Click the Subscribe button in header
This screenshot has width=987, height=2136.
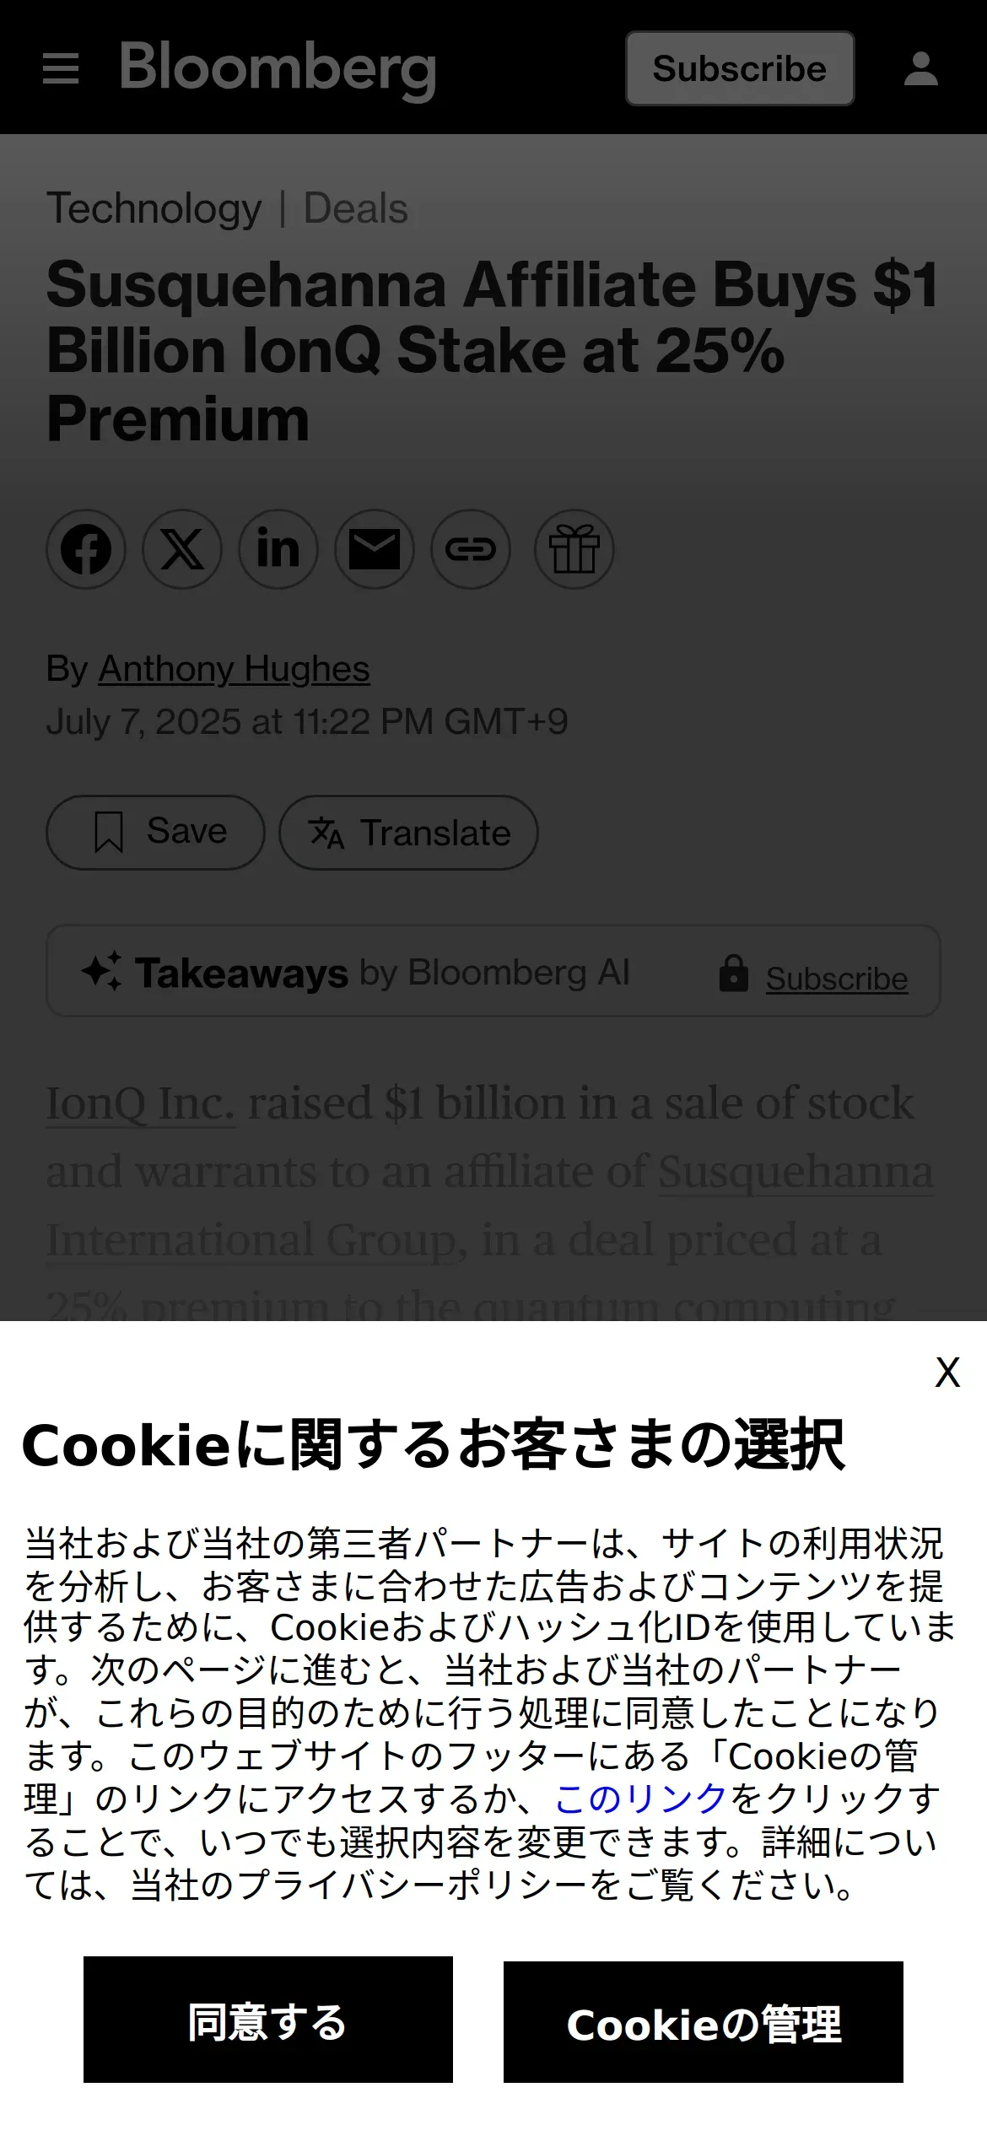[740, 68]
